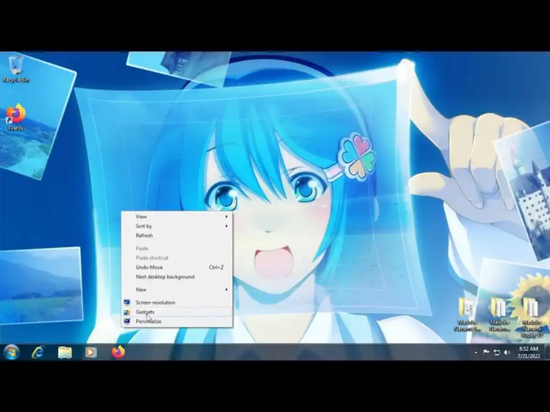Viewport: 550px width, 412px height.
Task: Click the greyed-out Paste shortcut entry
Action: coord(177,258)
